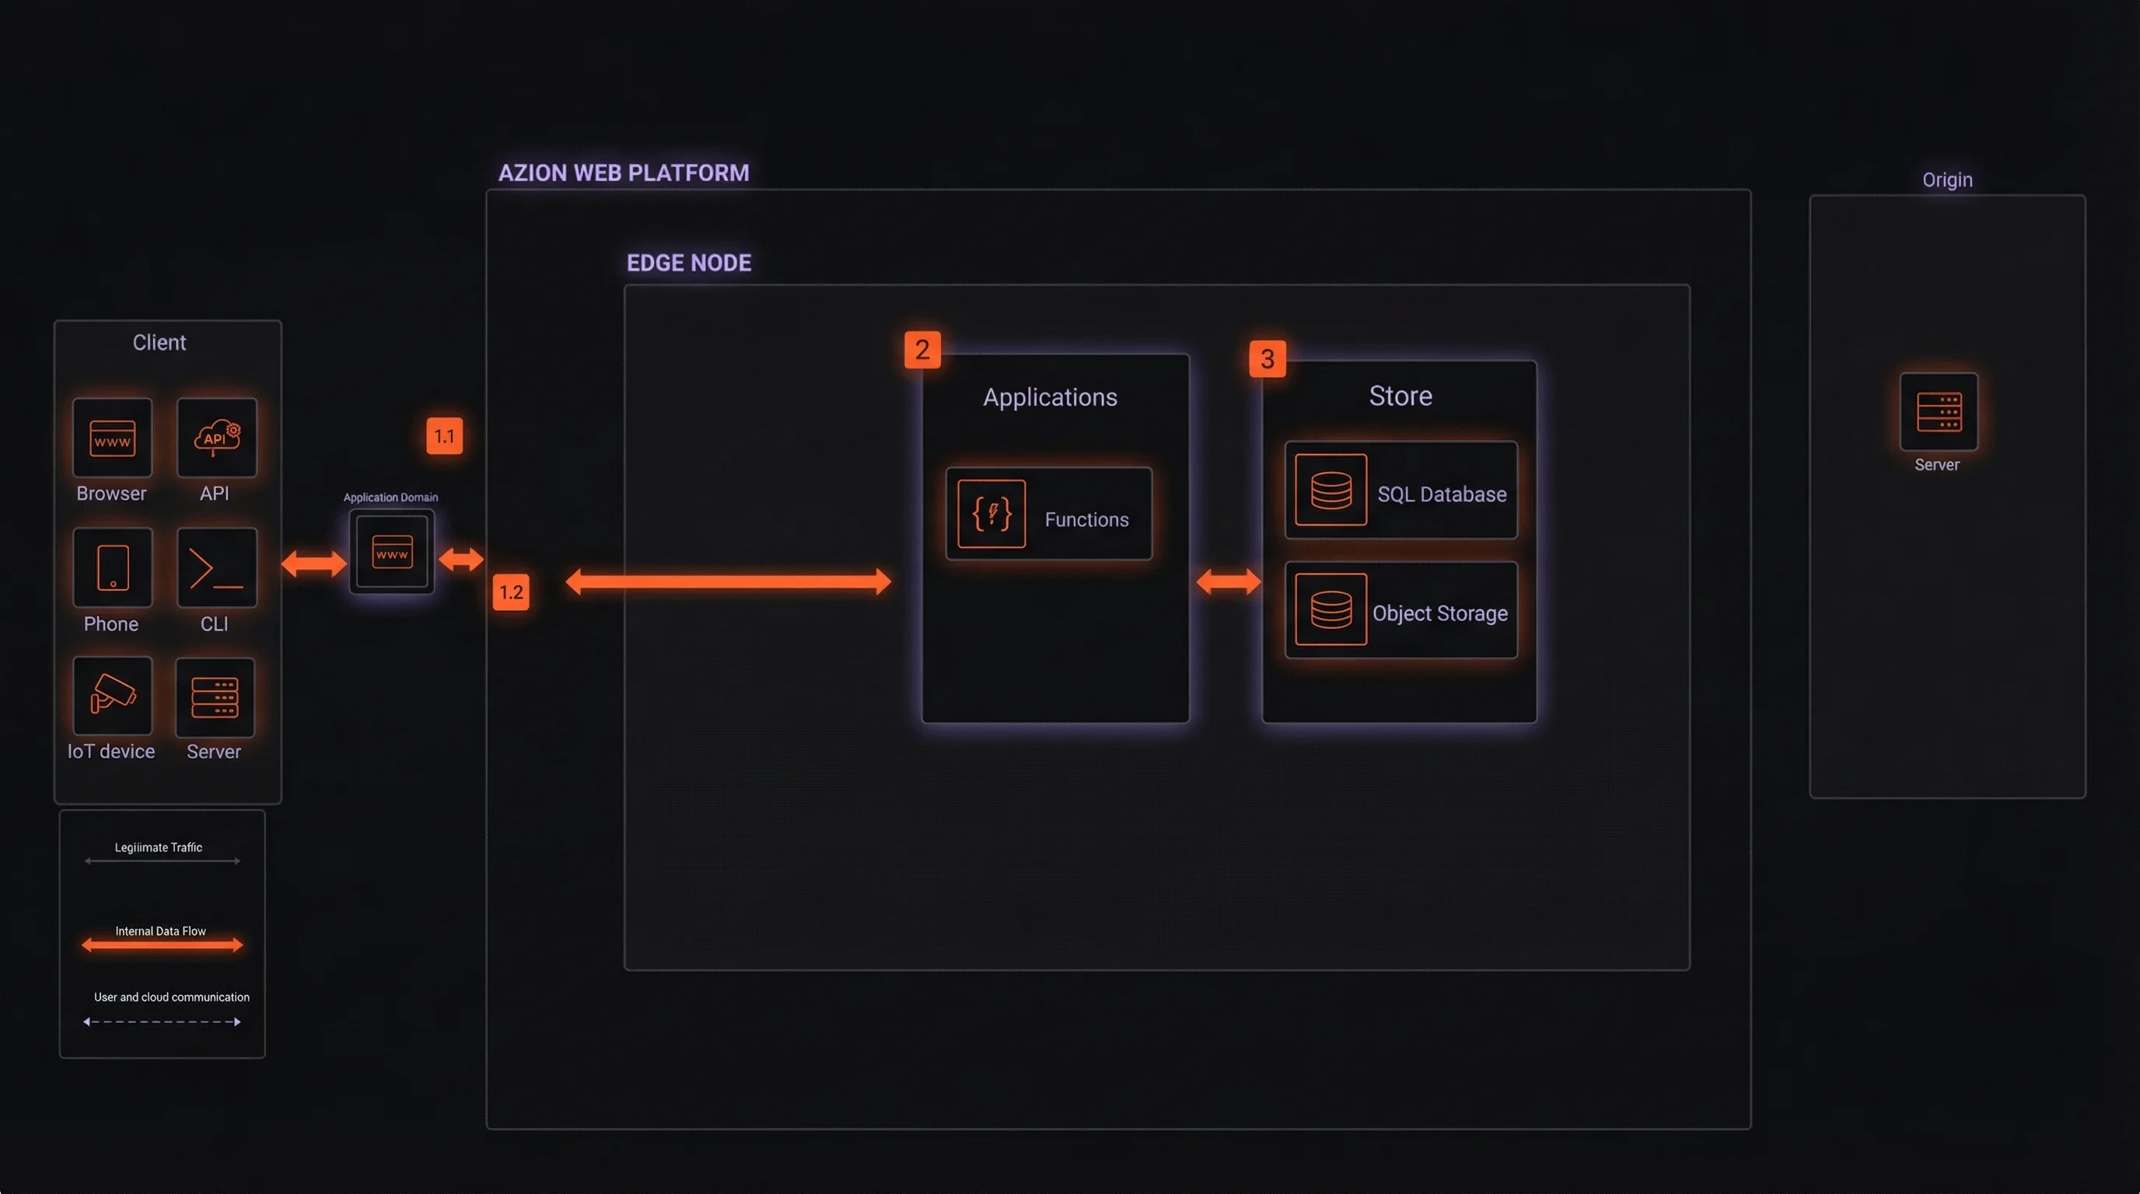Click the "IoT device" label

[110, 752]
